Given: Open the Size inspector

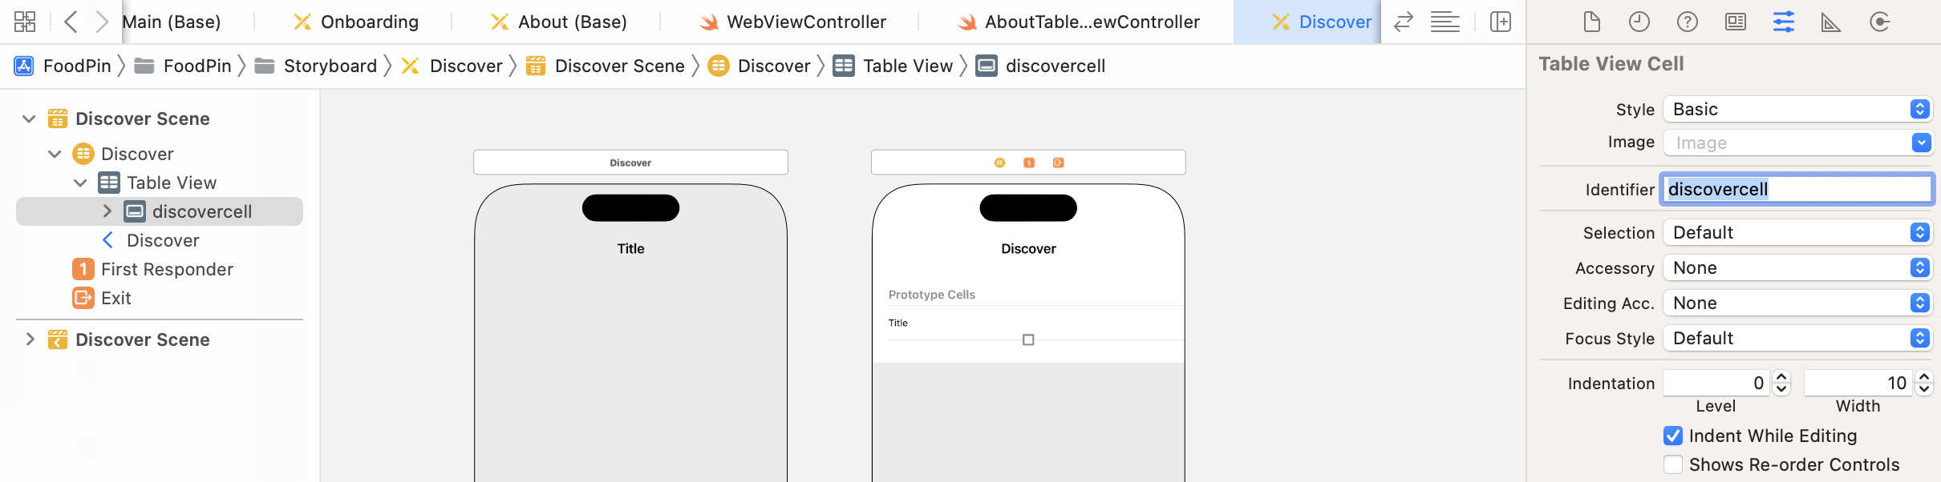Looking at the screenshot, I should 1831,22.
